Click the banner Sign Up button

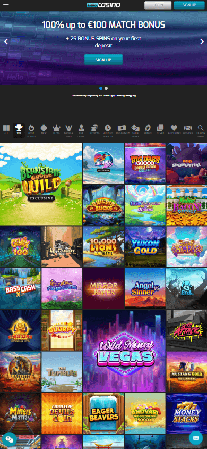point(103,60)
